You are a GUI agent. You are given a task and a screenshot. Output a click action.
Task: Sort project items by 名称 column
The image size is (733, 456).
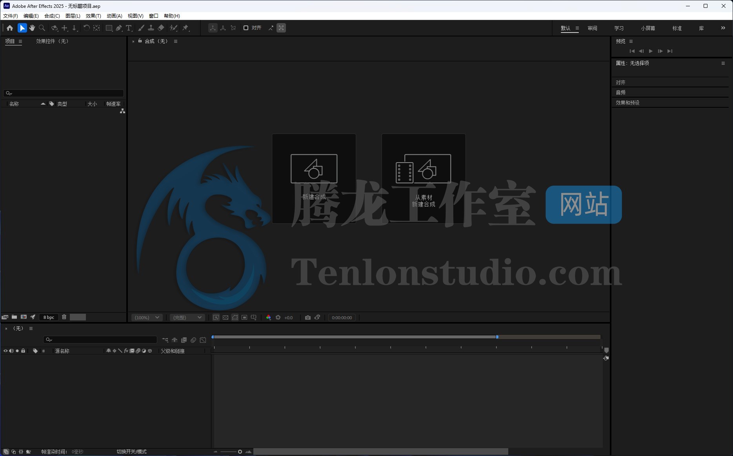pos(14,104)
